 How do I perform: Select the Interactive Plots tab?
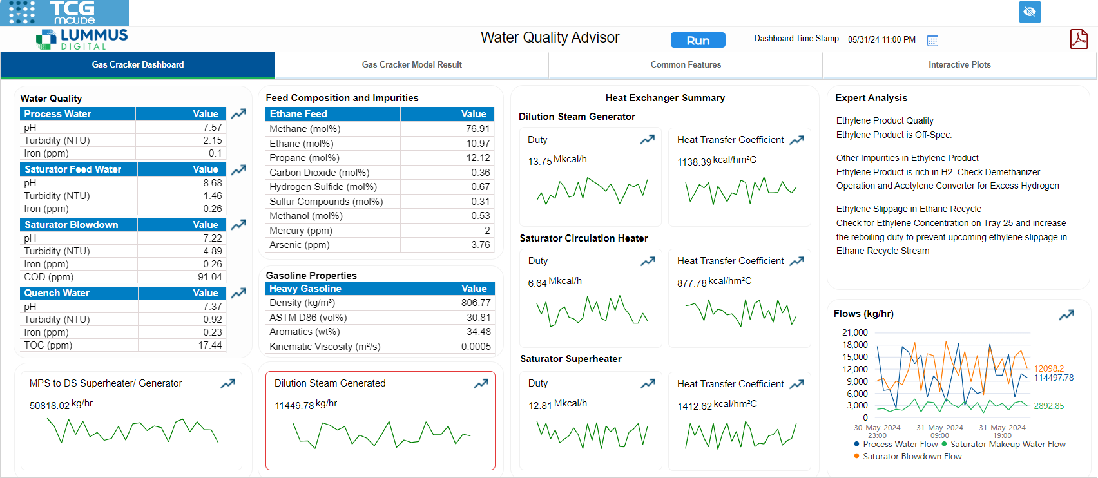(x=959, y=65)
